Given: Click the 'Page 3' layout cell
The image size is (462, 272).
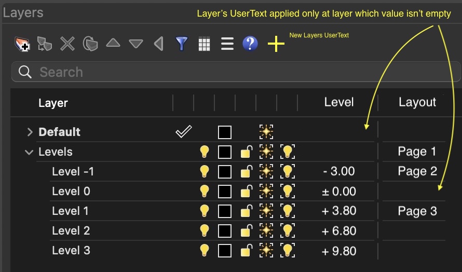Looking at the screenshot, I should click(x=417, y=211).
